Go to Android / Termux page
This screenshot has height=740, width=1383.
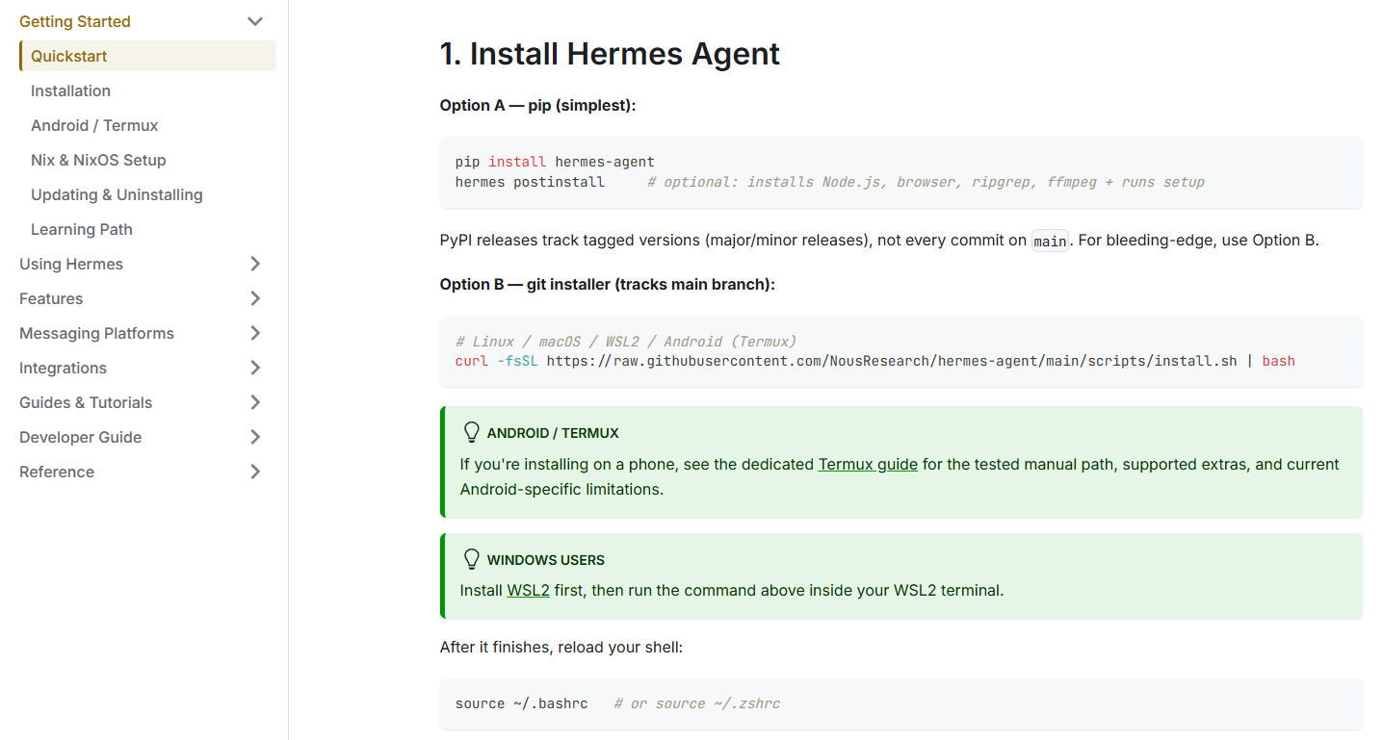[94, 125]
